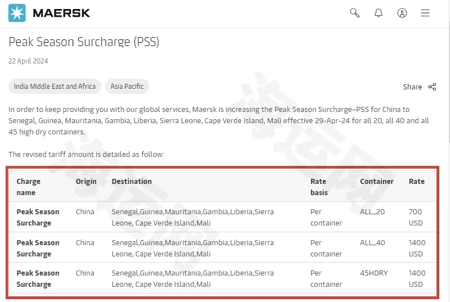
Task: Click the Share label
Action: [412, 87]
